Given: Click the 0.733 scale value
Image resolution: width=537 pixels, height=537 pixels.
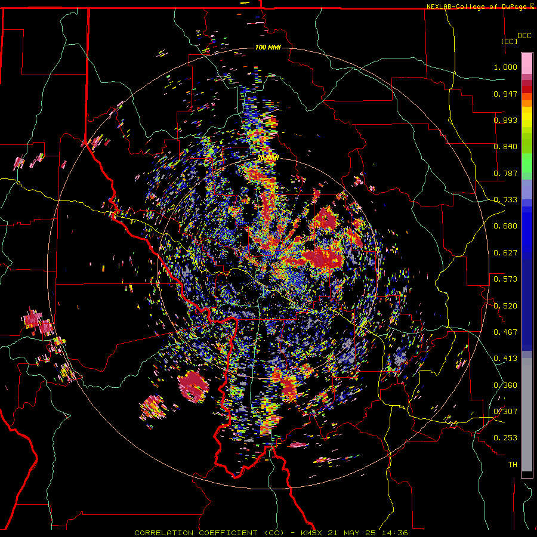Looking at the screenshot, I should [x=505, y=200].
